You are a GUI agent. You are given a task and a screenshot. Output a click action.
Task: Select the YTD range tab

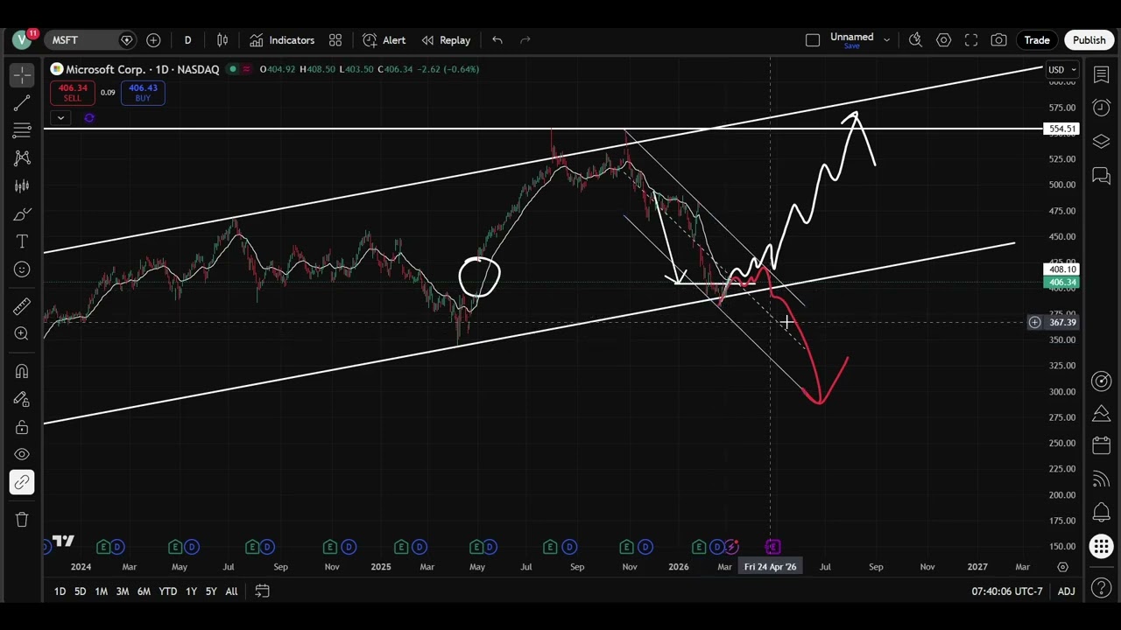[167, 591]
